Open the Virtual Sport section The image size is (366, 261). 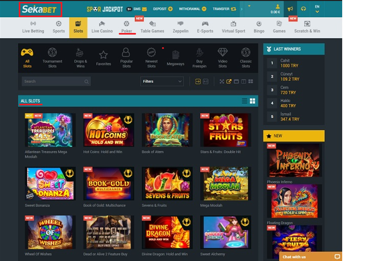[234, 28]
